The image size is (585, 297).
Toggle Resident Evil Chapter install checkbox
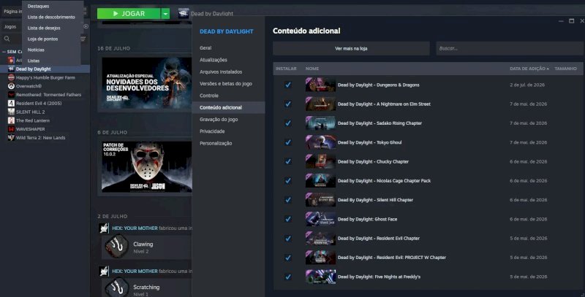click(287, 238)
